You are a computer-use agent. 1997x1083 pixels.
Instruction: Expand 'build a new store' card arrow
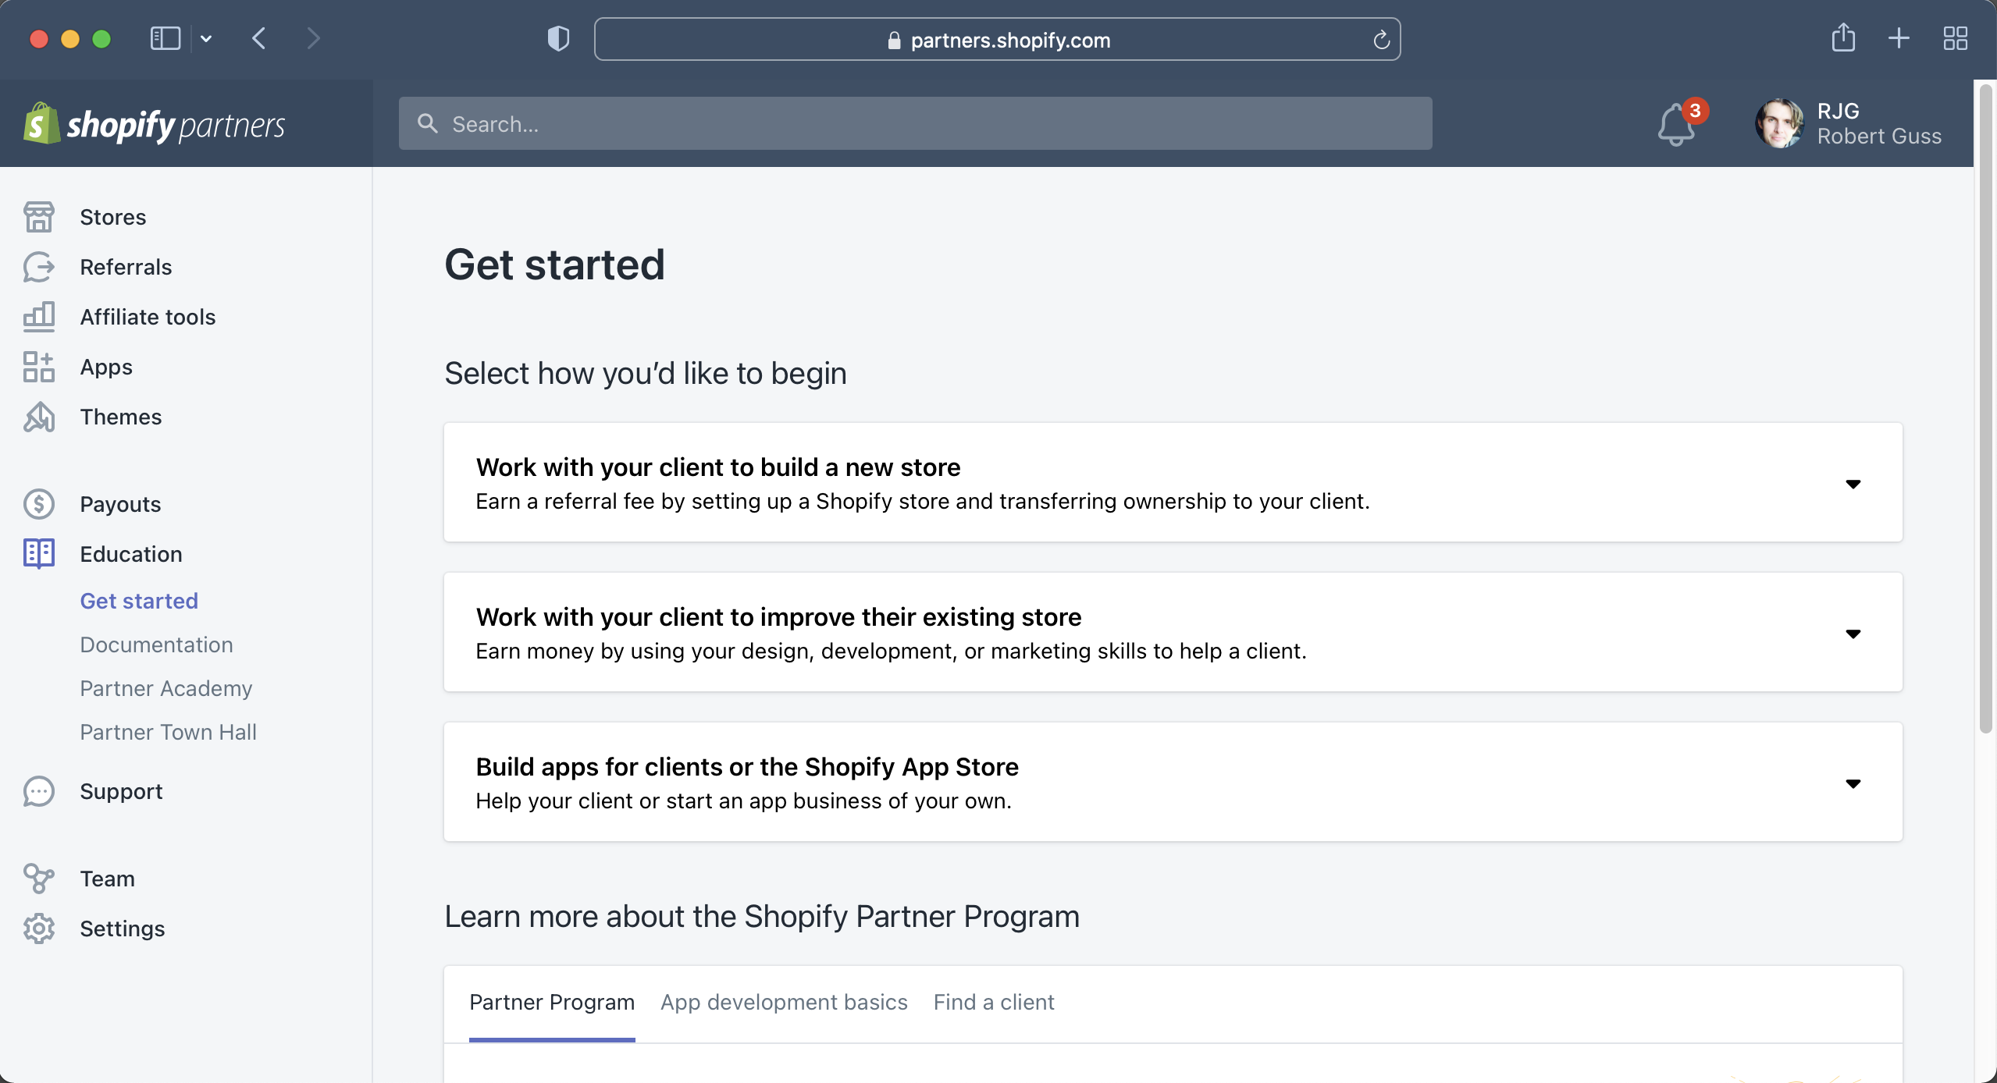[x=1853, y=485]
